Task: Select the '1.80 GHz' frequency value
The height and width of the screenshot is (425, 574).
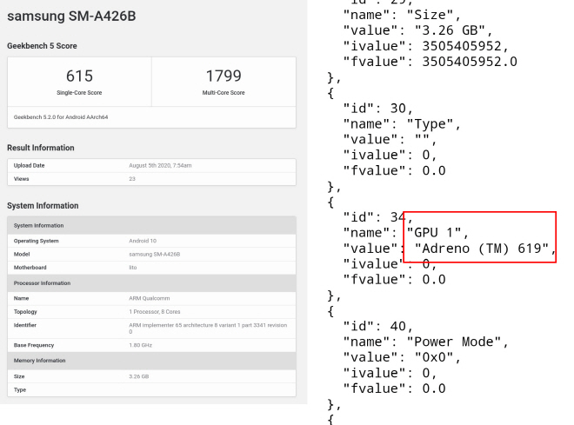Action: (x=140, y=345)
